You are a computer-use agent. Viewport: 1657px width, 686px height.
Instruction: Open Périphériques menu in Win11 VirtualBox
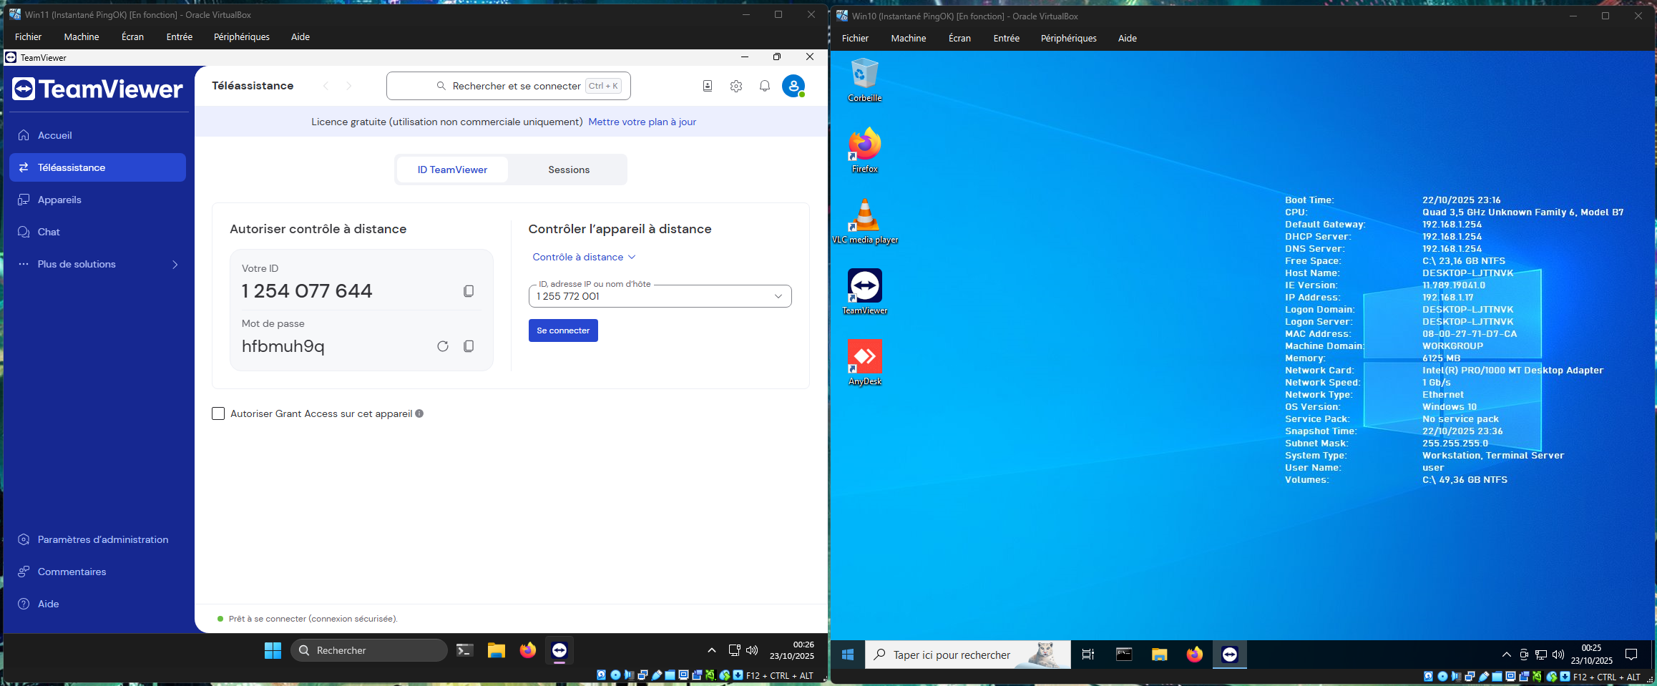241,36
